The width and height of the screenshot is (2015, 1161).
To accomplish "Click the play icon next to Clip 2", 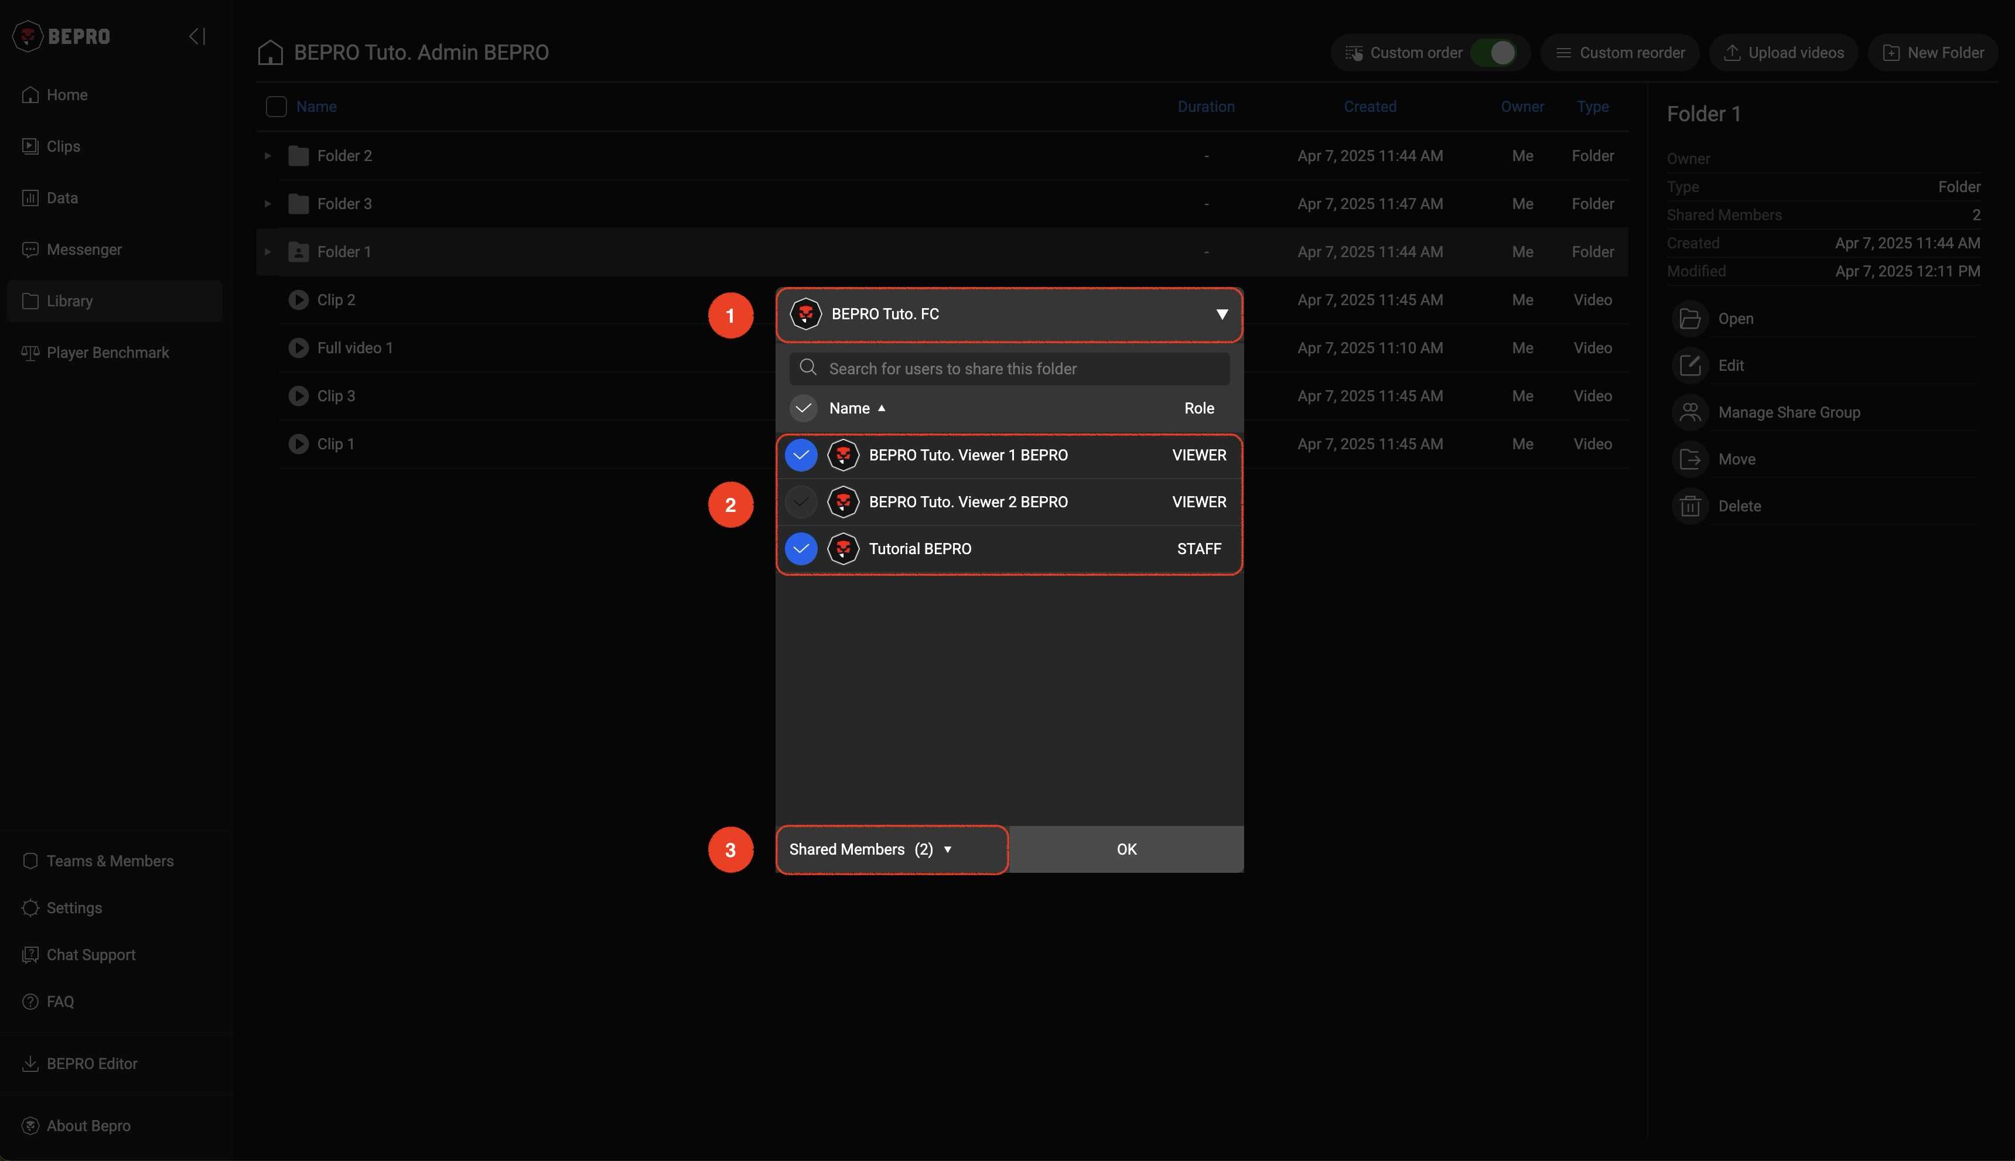I will [298, 300].
